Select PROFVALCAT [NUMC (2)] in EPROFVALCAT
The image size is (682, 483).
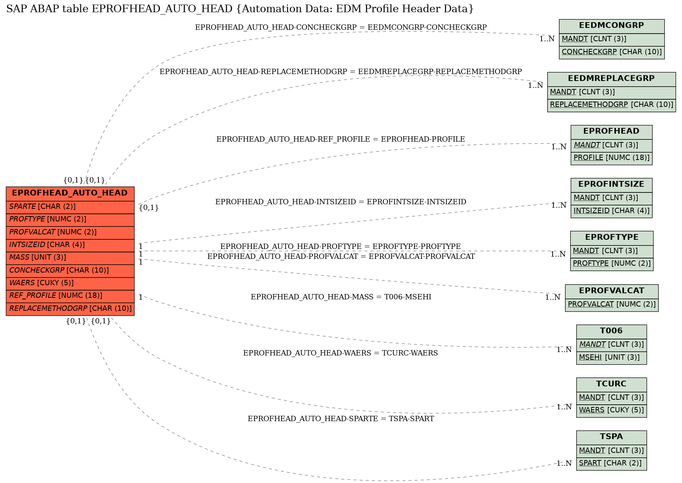612,305
